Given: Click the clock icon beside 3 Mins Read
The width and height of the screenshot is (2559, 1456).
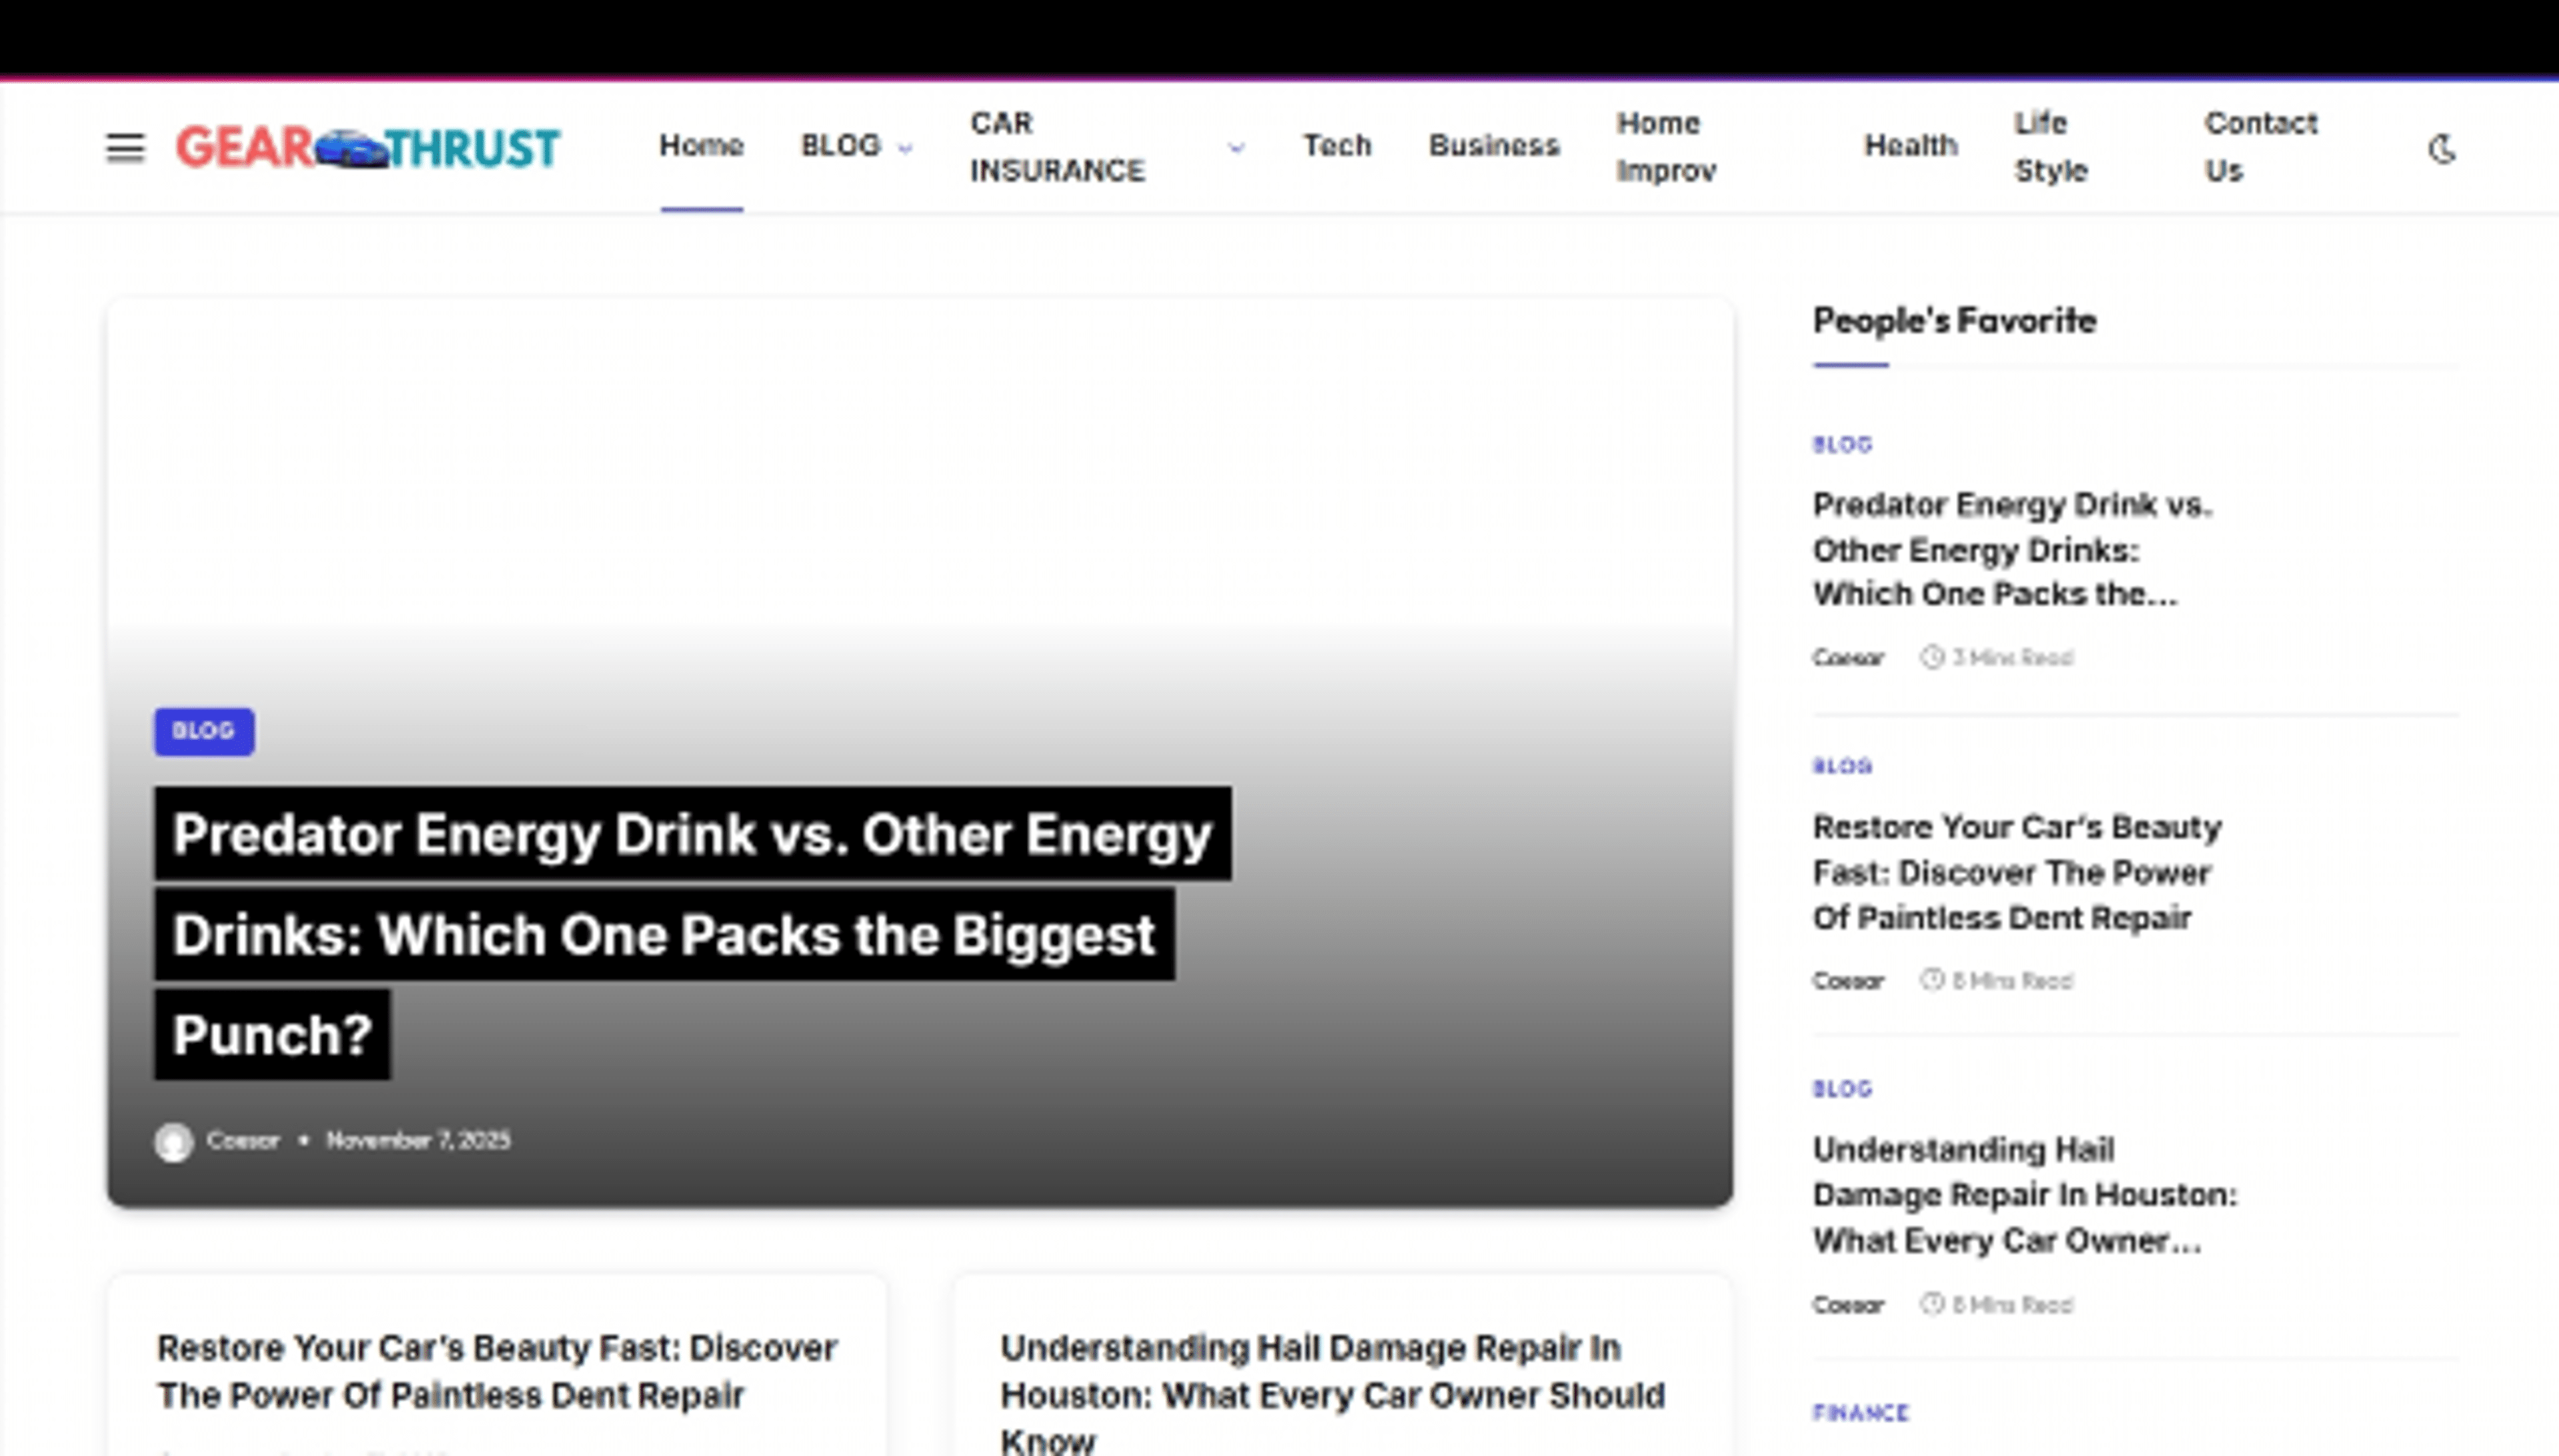Looking at the screenshot, I should [1931, 657].
